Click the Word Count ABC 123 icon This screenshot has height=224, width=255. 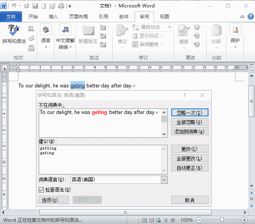coord(31,48)
